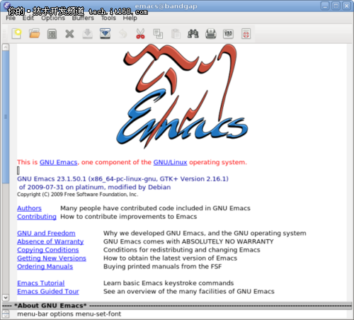Minimize the emacs@bandgap window

325,6
